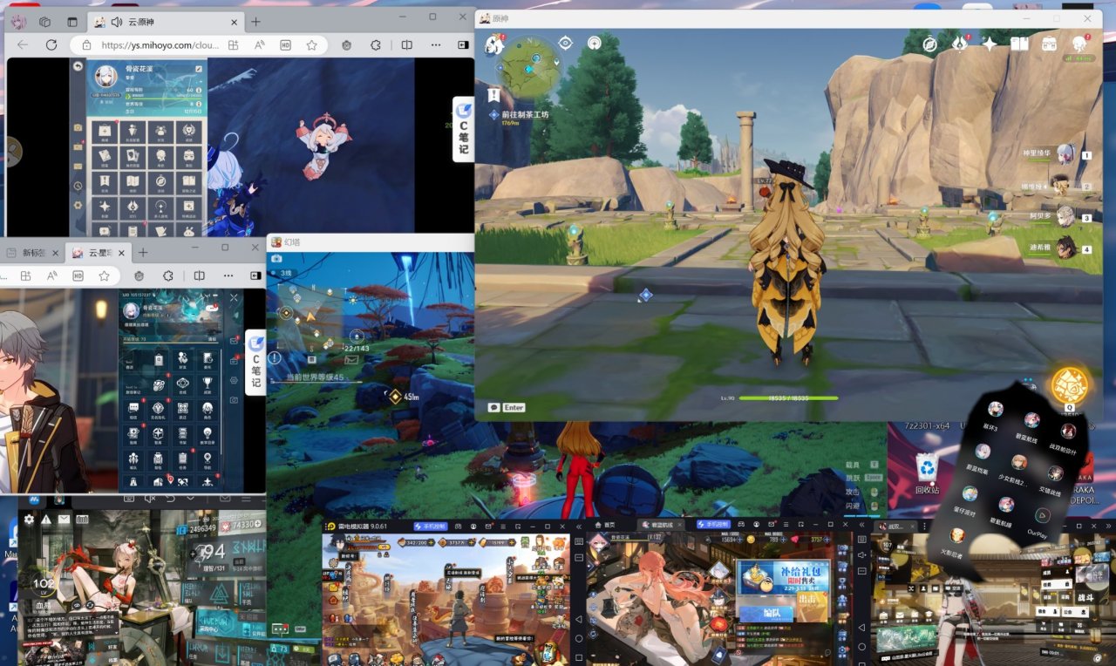Open the Enter chat box in Genshin
This screenshot has width=1116, height=666.
[x=507, y=407]
